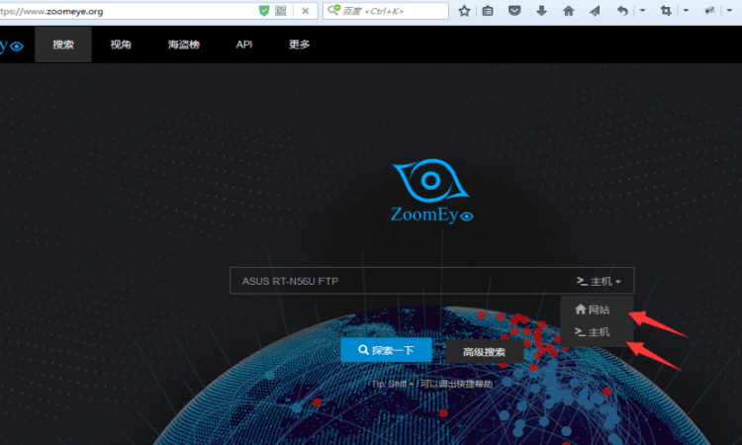Open the downloads arrow icon
Screen dimensions: 742x445
point(541,11)
